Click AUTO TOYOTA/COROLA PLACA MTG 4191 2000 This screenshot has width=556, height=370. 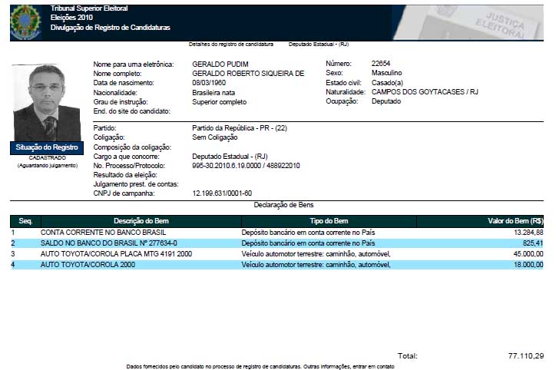tap(116, 254)
